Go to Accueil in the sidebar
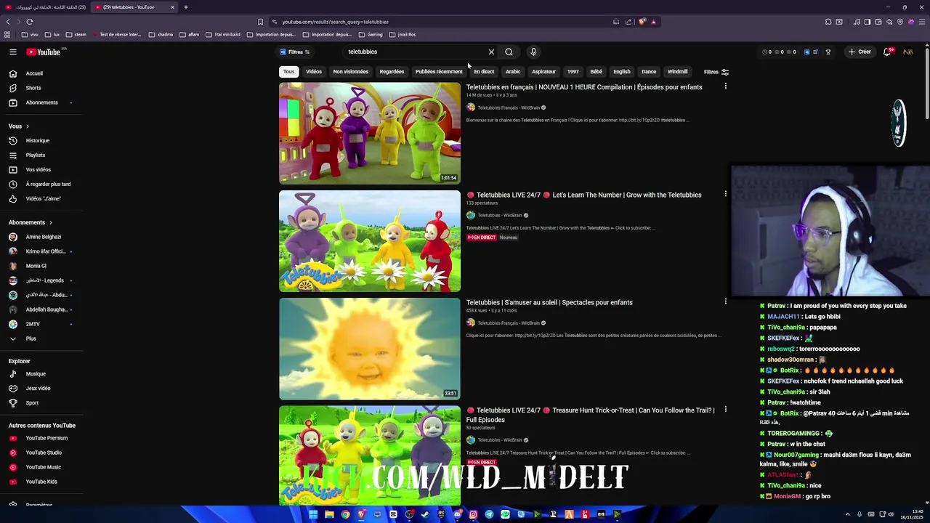 pyautogui.click(x=34, y=73)
